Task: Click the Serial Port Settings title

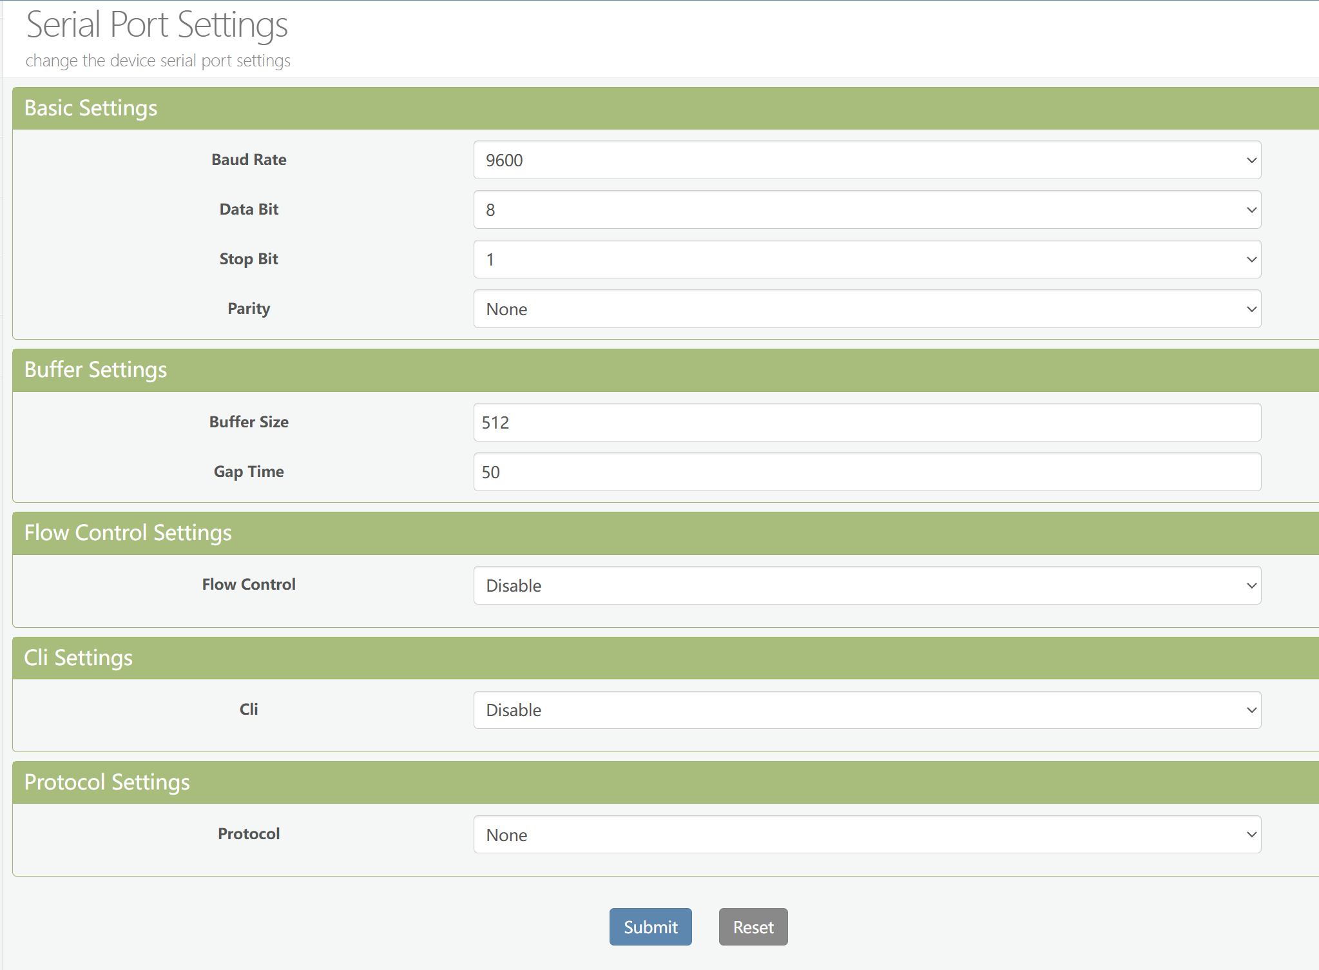Action: click(x=157, y=25)
